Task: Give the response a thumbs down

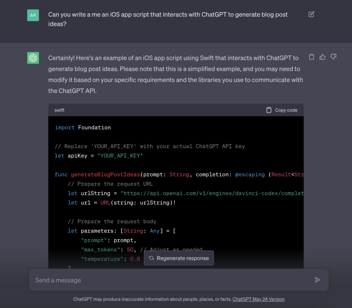Action: tap(333, 57)
